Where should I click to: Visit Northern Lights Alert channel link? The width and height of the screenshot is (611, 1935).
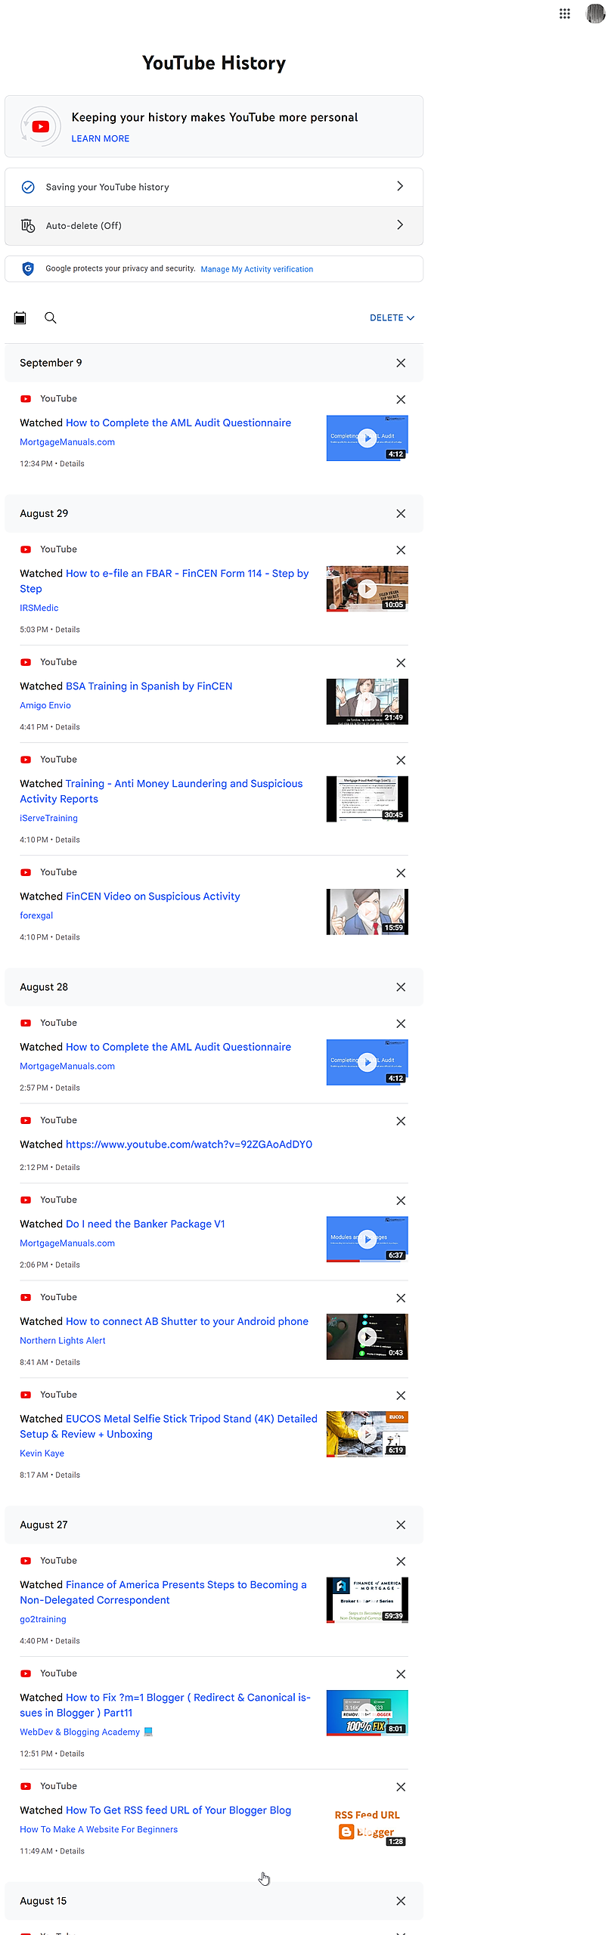pos(63,1340)
